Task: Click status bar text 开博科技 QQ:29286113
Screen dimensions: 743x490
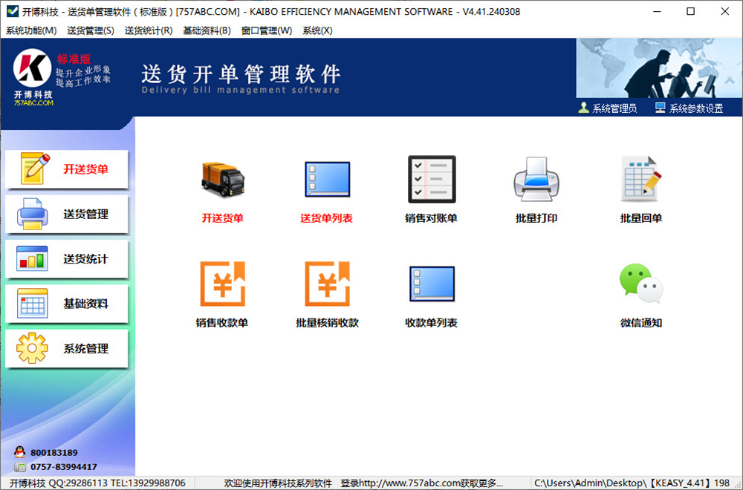Action: coord(98,483)
